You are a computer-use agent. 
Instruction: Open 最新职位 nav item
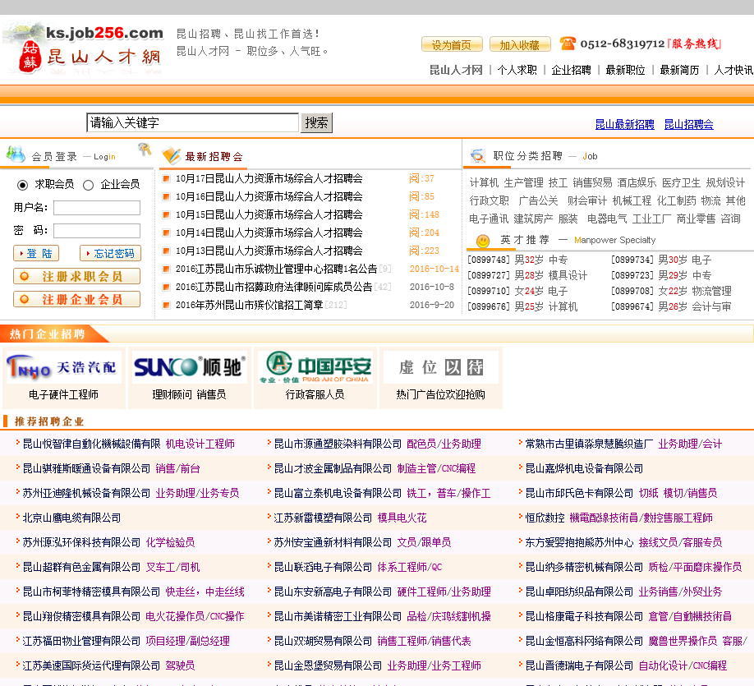point(625,70)
